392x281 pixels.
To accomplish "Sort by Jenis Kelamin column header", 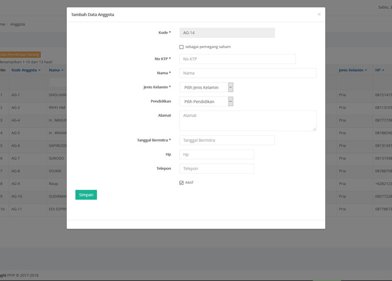I will 352,70.
